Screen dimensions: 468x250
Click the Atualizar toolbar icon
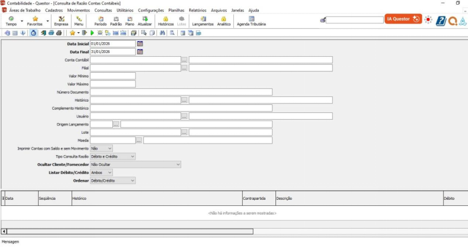(x=145, y=21)
